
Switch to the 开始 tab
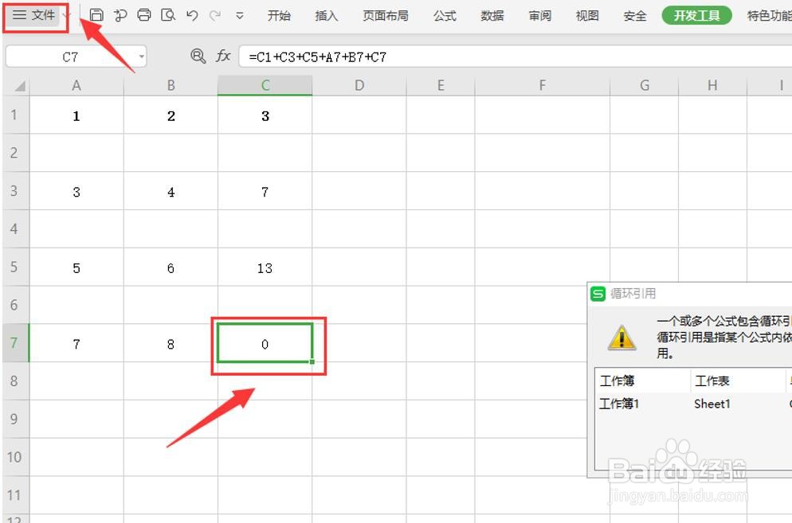[x=279, y=16]
